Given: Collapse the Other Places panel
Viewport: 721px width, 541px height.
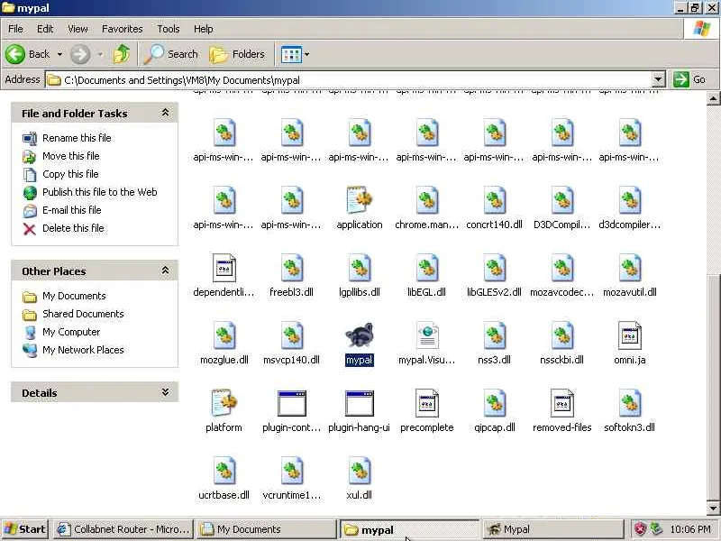Looking at the screenshot, I should [x=165, y=270].
